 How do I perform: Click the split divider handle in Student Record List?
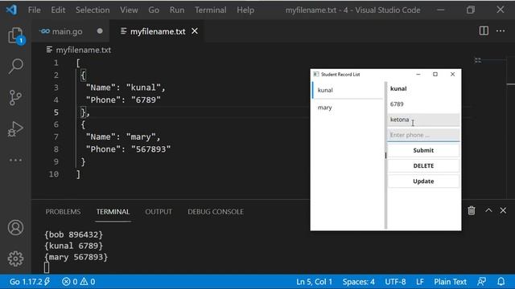click(385, 155)
